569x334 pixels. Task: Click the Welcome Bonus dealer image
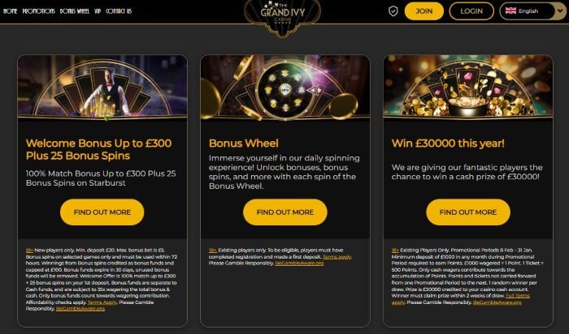point(102,88)
